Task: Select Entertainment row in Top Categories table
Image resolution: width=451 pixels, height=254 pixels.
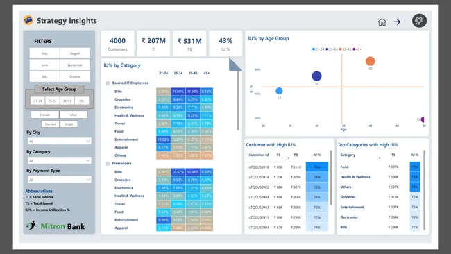Action: click(x=380, y=207)
